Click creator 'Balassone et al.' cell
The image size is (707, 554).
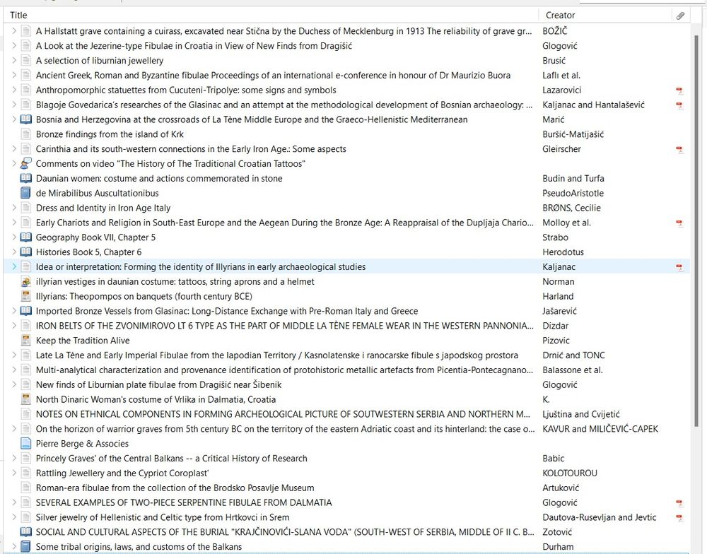[x=572, y=370]
